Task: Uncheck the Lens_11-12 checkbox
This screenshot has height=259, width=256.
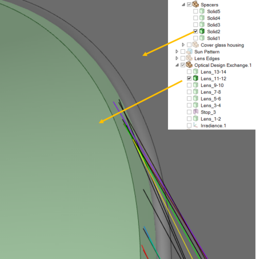Action: coord(189,78)
